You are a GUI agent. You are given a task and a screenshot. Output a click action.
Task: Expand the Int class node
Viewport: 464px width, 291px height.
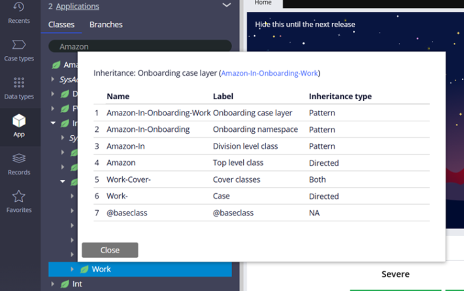(x=53, y=284)
